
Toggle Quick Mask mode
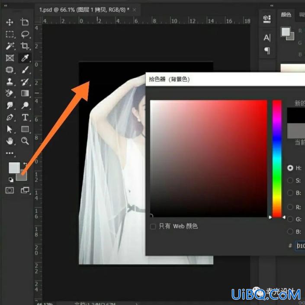[10, 190]
